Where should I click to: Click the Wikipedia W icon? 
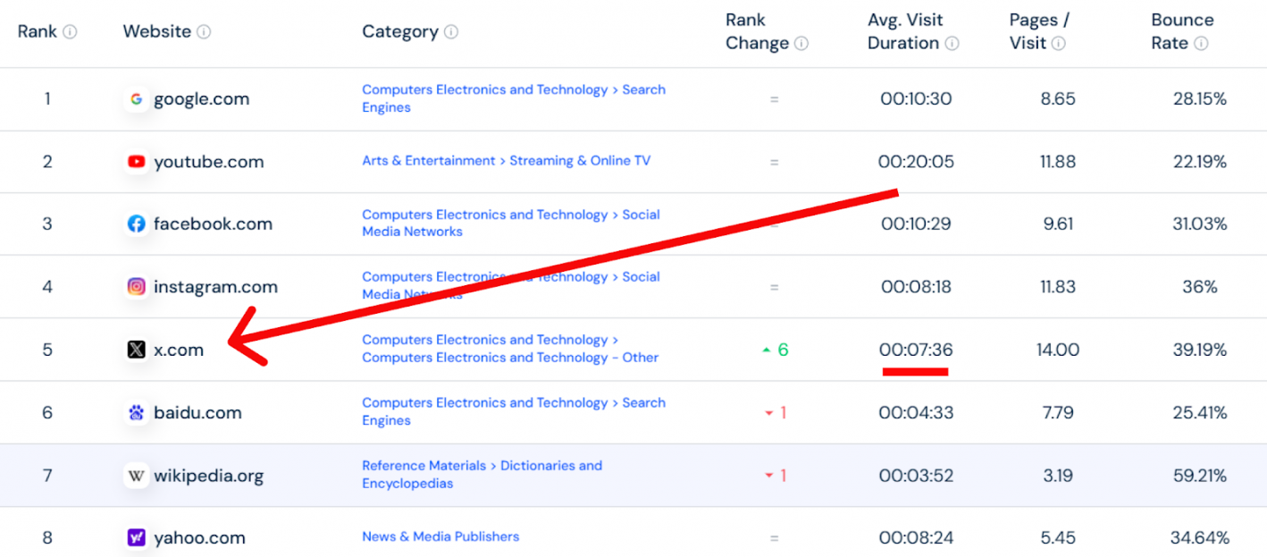(136, 476)
